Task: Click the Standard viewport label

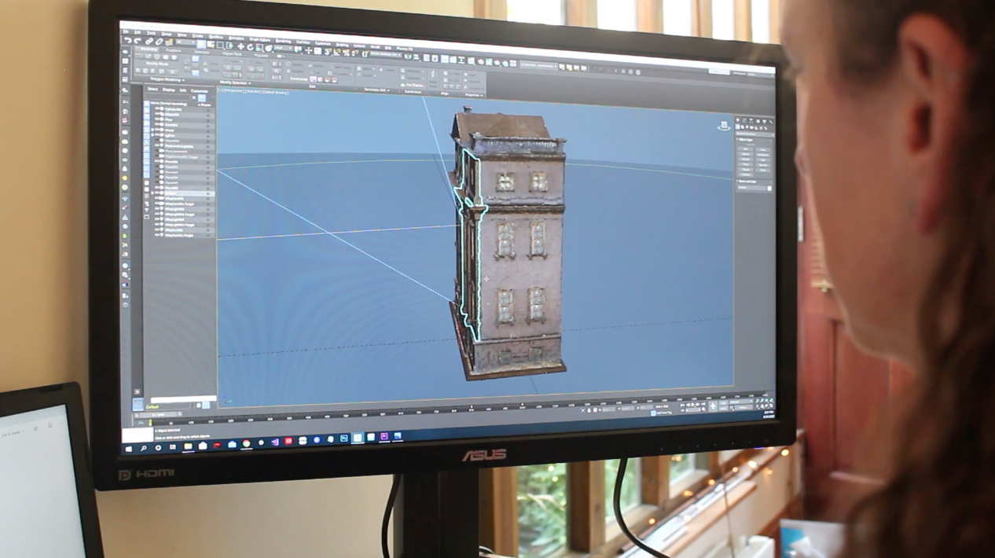Action: [x=253, y=91]
